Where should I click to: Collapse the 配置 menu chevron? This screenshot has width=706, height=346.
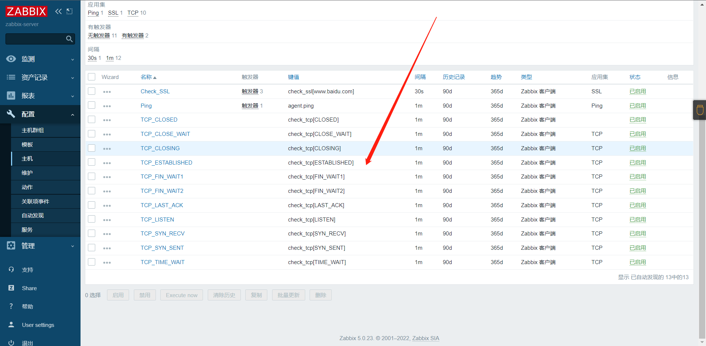(x=72, y=115)
